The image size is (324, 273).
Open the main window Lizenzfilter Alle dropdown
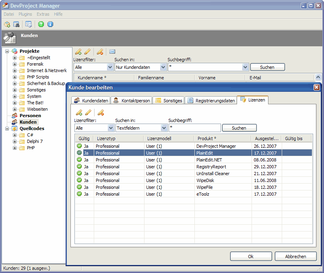tap(110, 67)
